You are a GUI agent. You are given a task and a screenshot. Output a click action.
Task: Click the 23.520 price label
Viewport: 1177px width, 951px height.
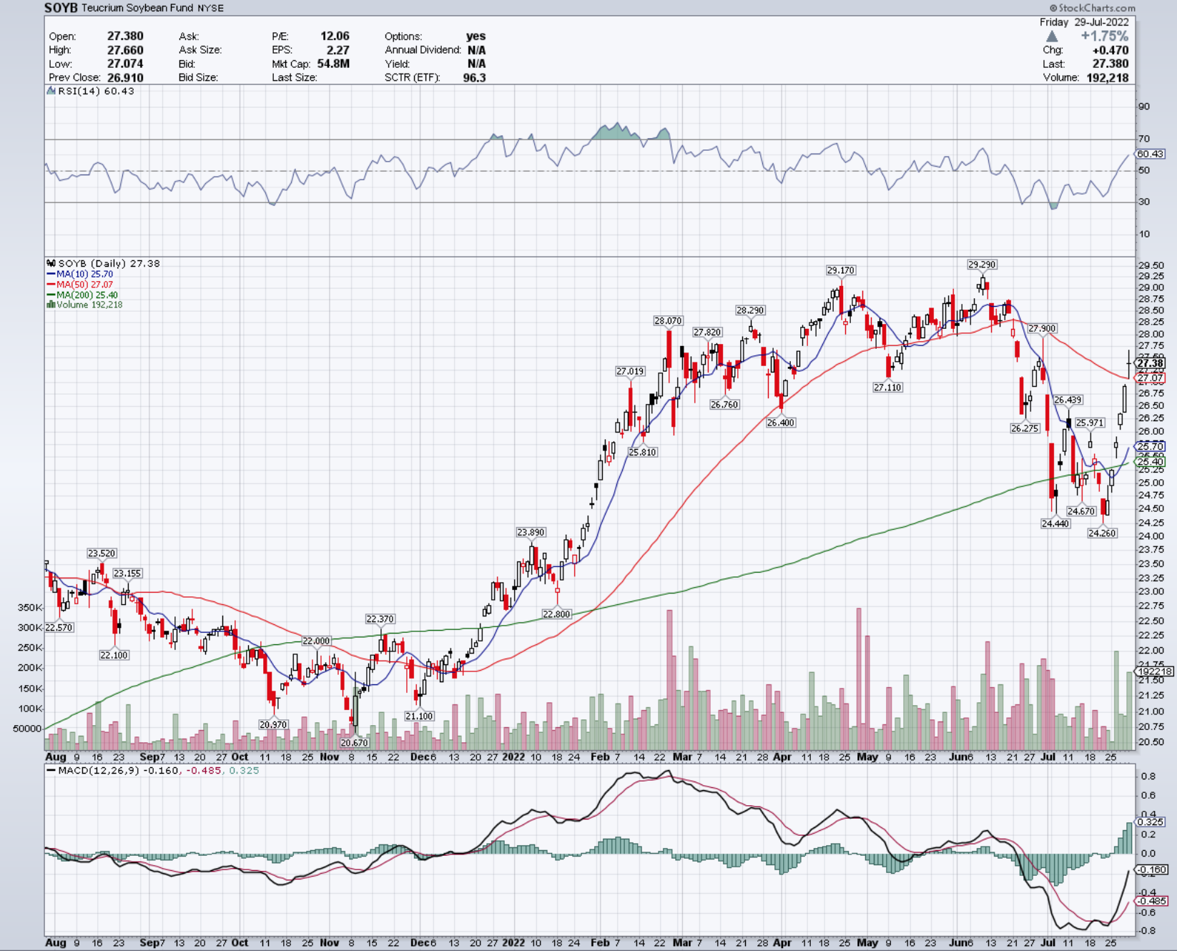coord(102,553)
